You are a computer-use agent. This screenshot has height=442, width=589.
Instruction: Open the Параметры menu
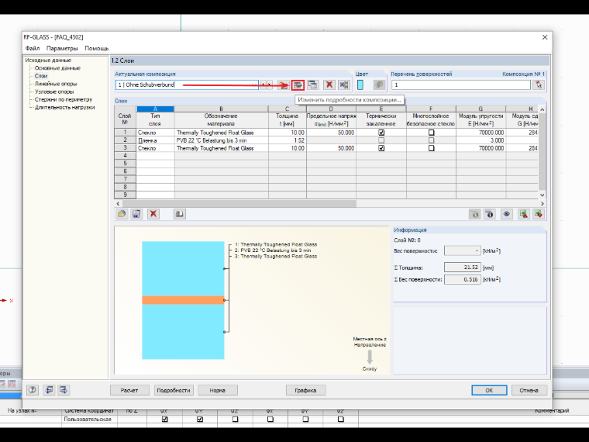coord(62,48)
